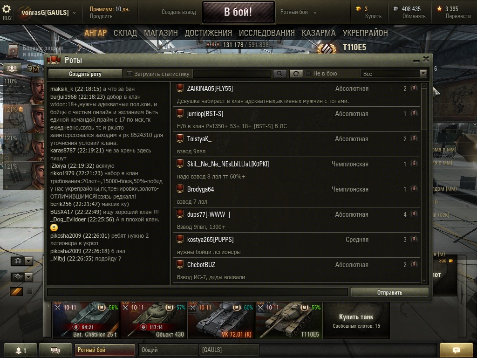Select the VK 72.01 (K) tank thumbnail
Screen dimensions: 477x358
click(221, 320)
